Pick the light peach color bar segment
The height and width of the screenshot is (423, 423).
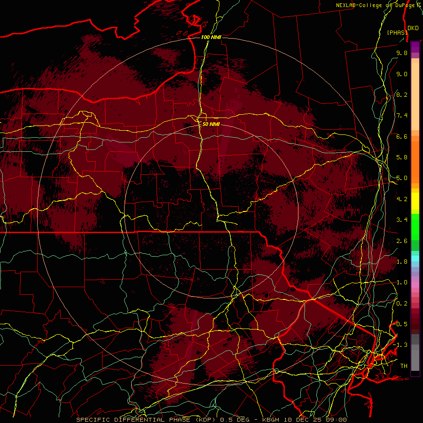pyautogui.click(x=415, y=96)
